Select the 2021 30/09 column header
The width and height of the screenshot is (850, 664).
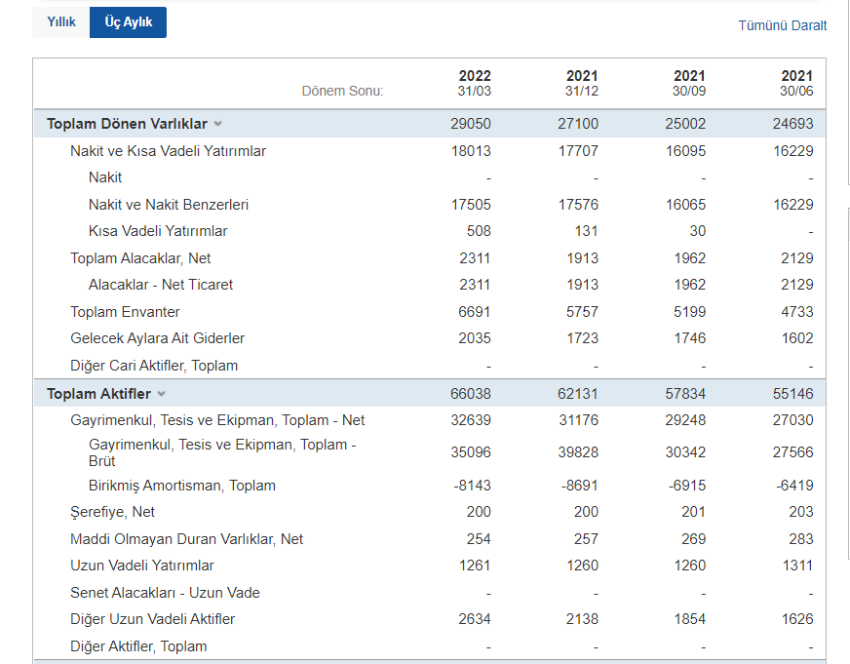click(689, 83)
